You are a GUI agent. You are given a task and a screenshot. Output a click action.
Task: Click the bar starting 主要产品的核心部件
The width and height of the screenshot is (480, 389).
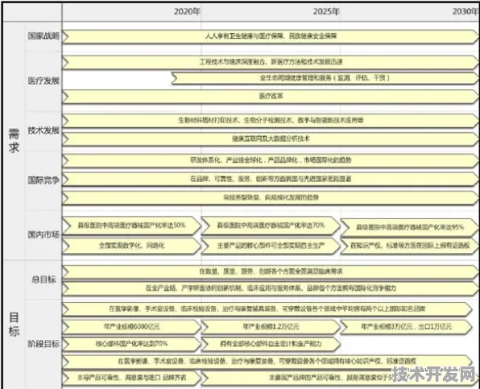(x=271, y=246)
